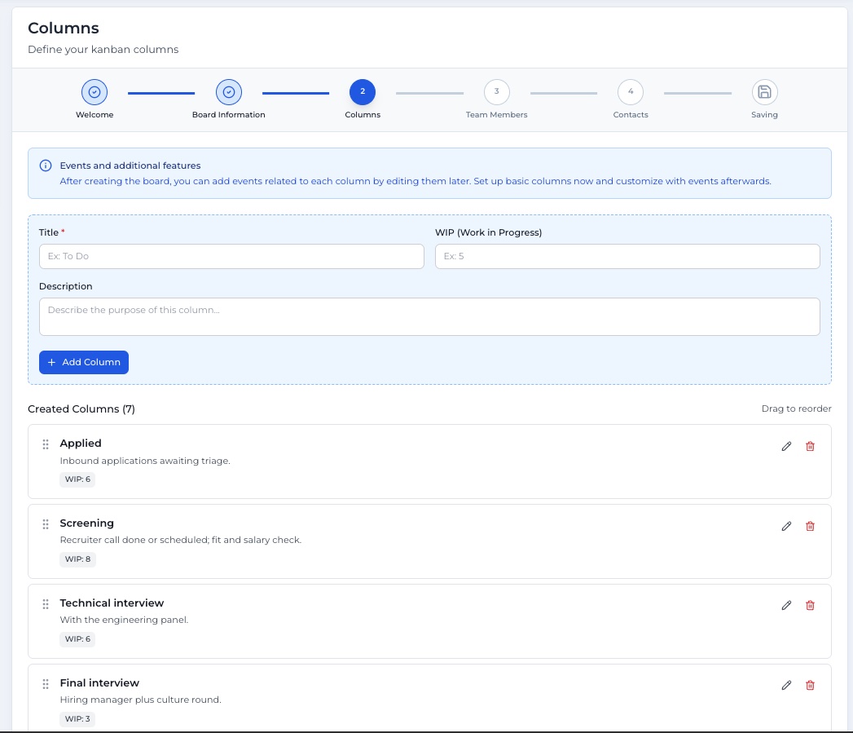Click the WIP: 6 badge under Applied
This screenshot has height=733, width=853.
(x=77, y=479)
